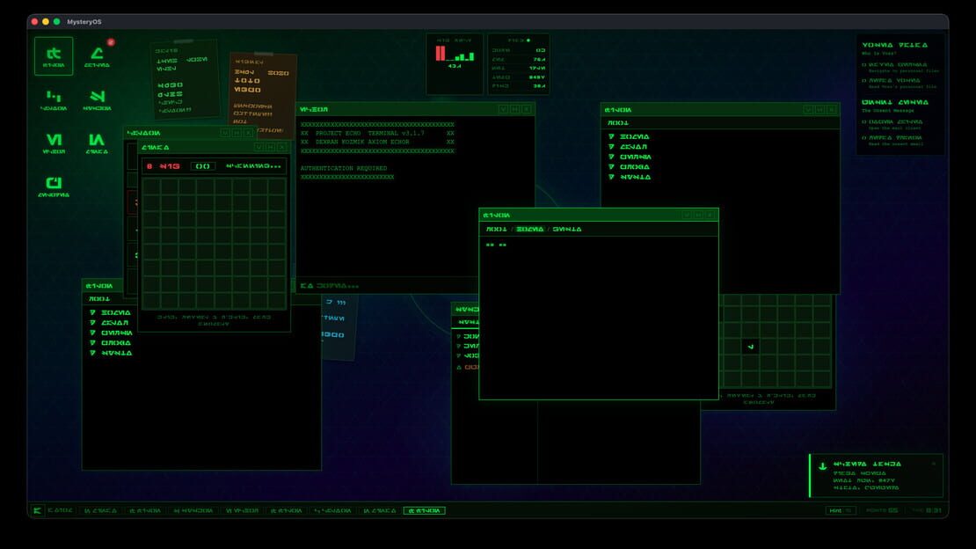Open the lone desktop icon in the bottom row

tap(54, 186)
